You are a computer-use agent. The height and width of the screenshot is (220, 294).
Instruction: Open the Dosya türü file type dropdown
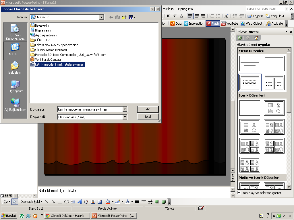tap(125, 117)
